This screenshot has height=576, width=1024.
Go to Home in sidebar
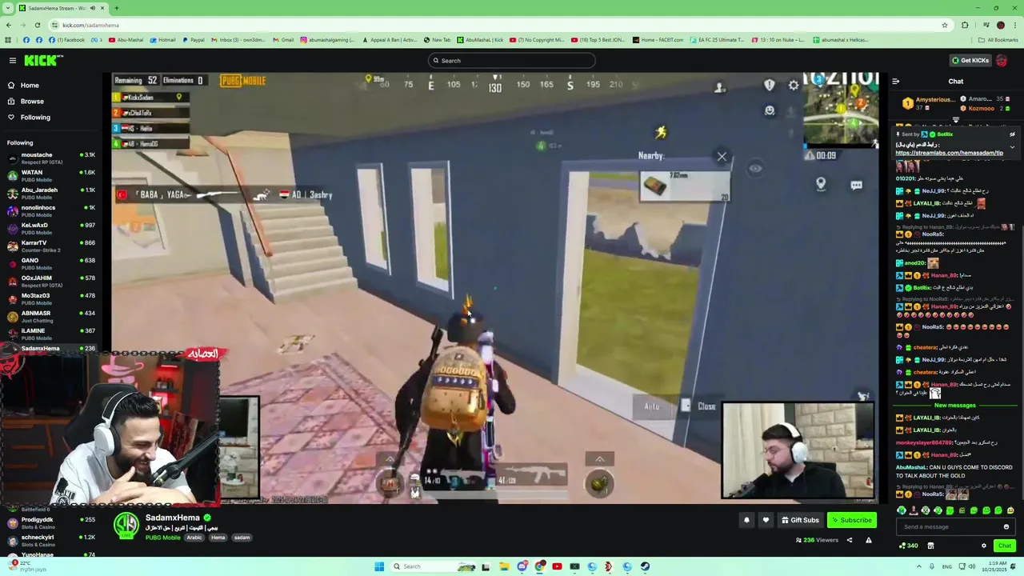tap(29, 86)
